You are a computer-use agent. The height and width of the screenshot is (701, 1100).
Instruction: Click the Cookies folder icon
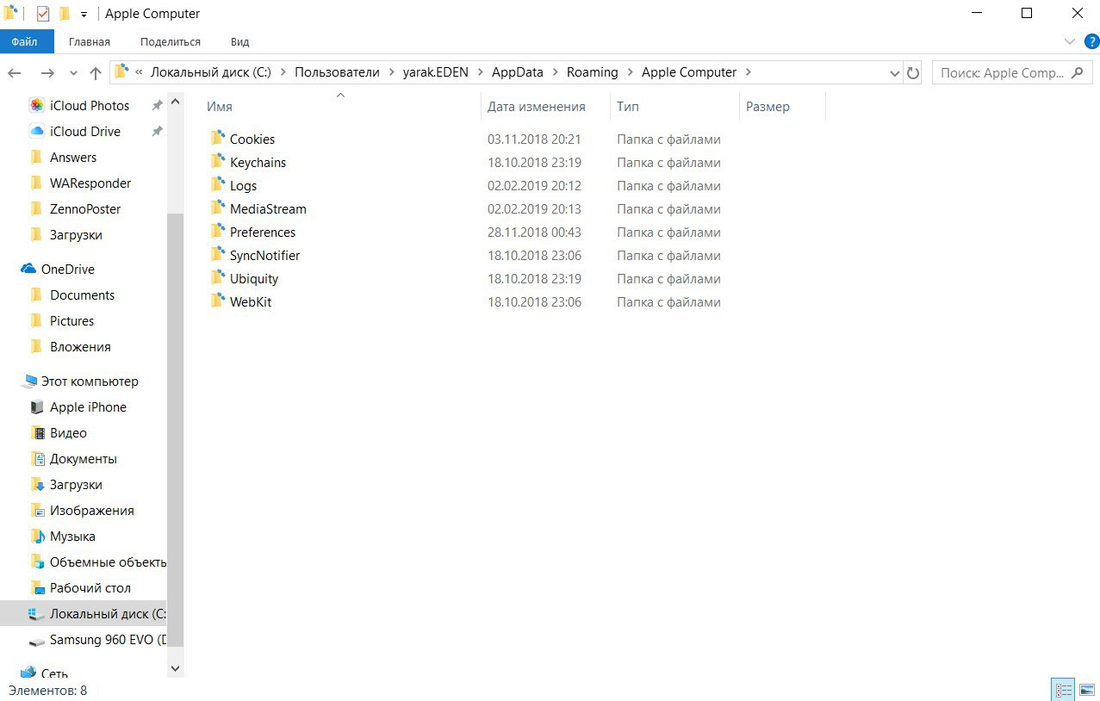[217, 138]
